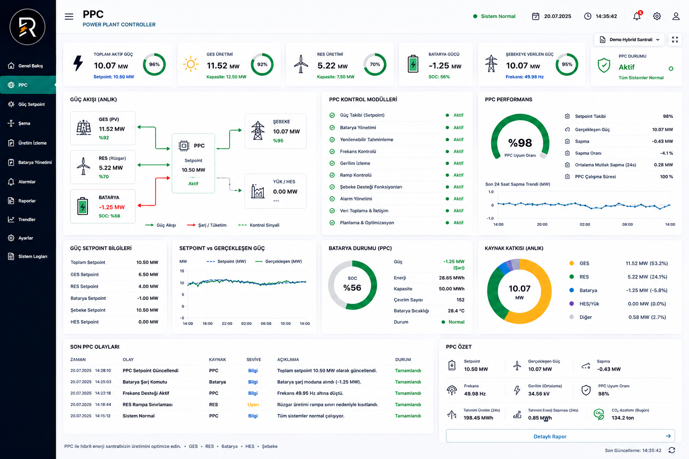Click the PPC Setpoint Güncellendi event
689x459 pixels.
pos(151,371)
